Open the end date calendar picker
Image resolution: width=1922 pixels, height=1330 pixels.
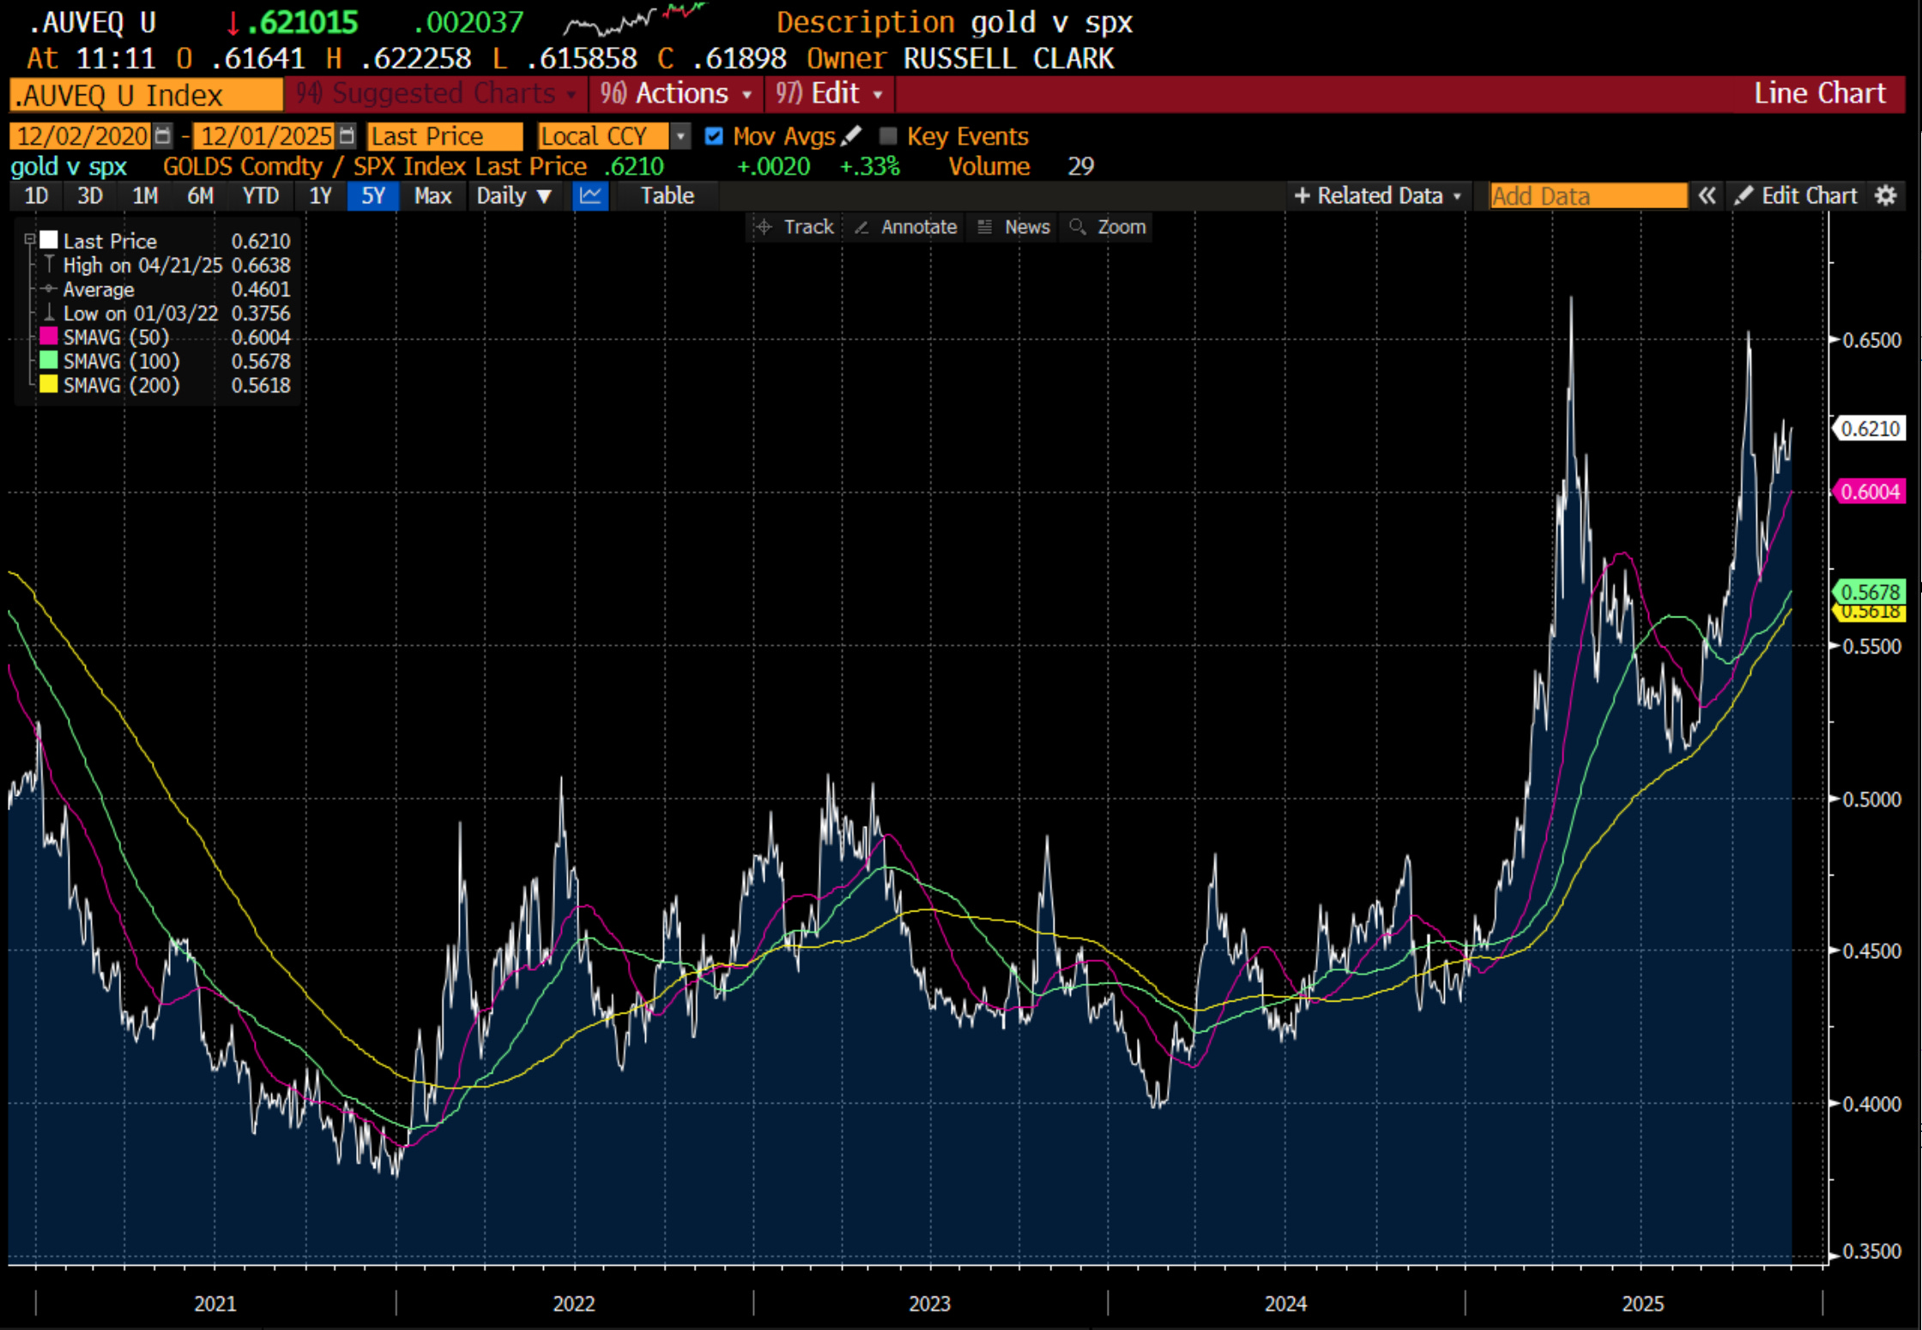point(347,135)
